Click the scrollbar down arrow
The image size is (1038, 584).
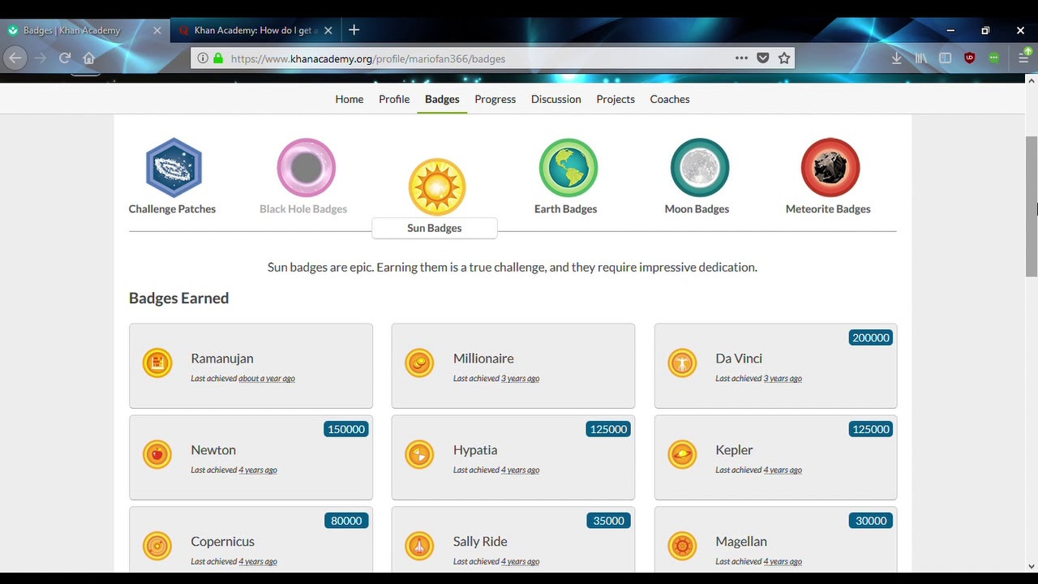1032,566
